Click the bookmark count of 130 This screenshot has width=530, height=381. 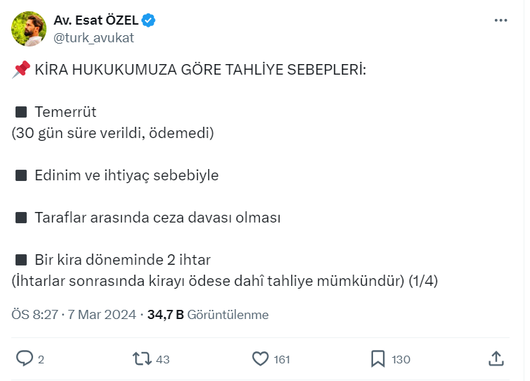point(400,359)
